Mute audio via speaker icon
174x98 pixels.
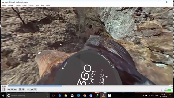click(x=162, y=90)
